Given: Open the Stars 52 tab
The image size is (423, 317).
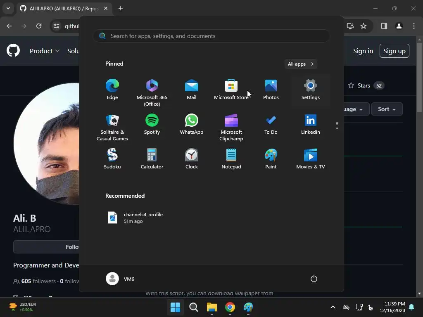Looking at the screenshot, I should 366,85.
